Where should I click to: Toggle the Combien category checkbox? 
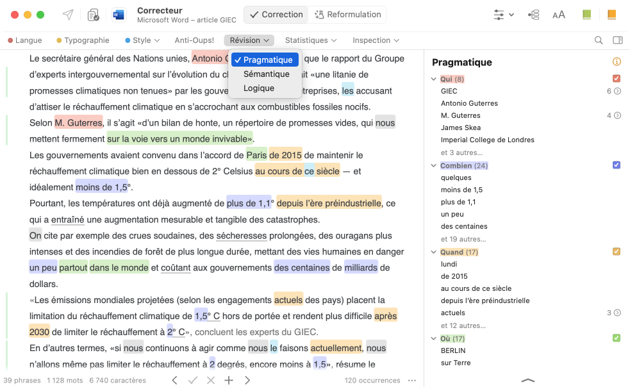(x=617, y=165)
